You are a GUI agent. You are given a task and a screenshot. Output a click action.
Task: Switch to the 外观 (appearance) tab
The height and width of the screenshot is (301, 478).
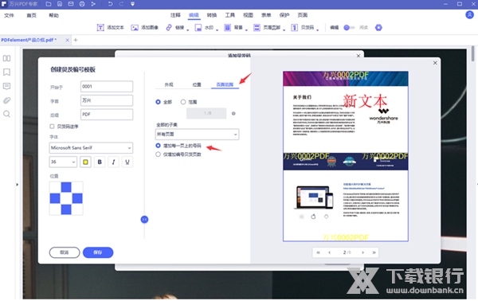click(x=169, y=84)
